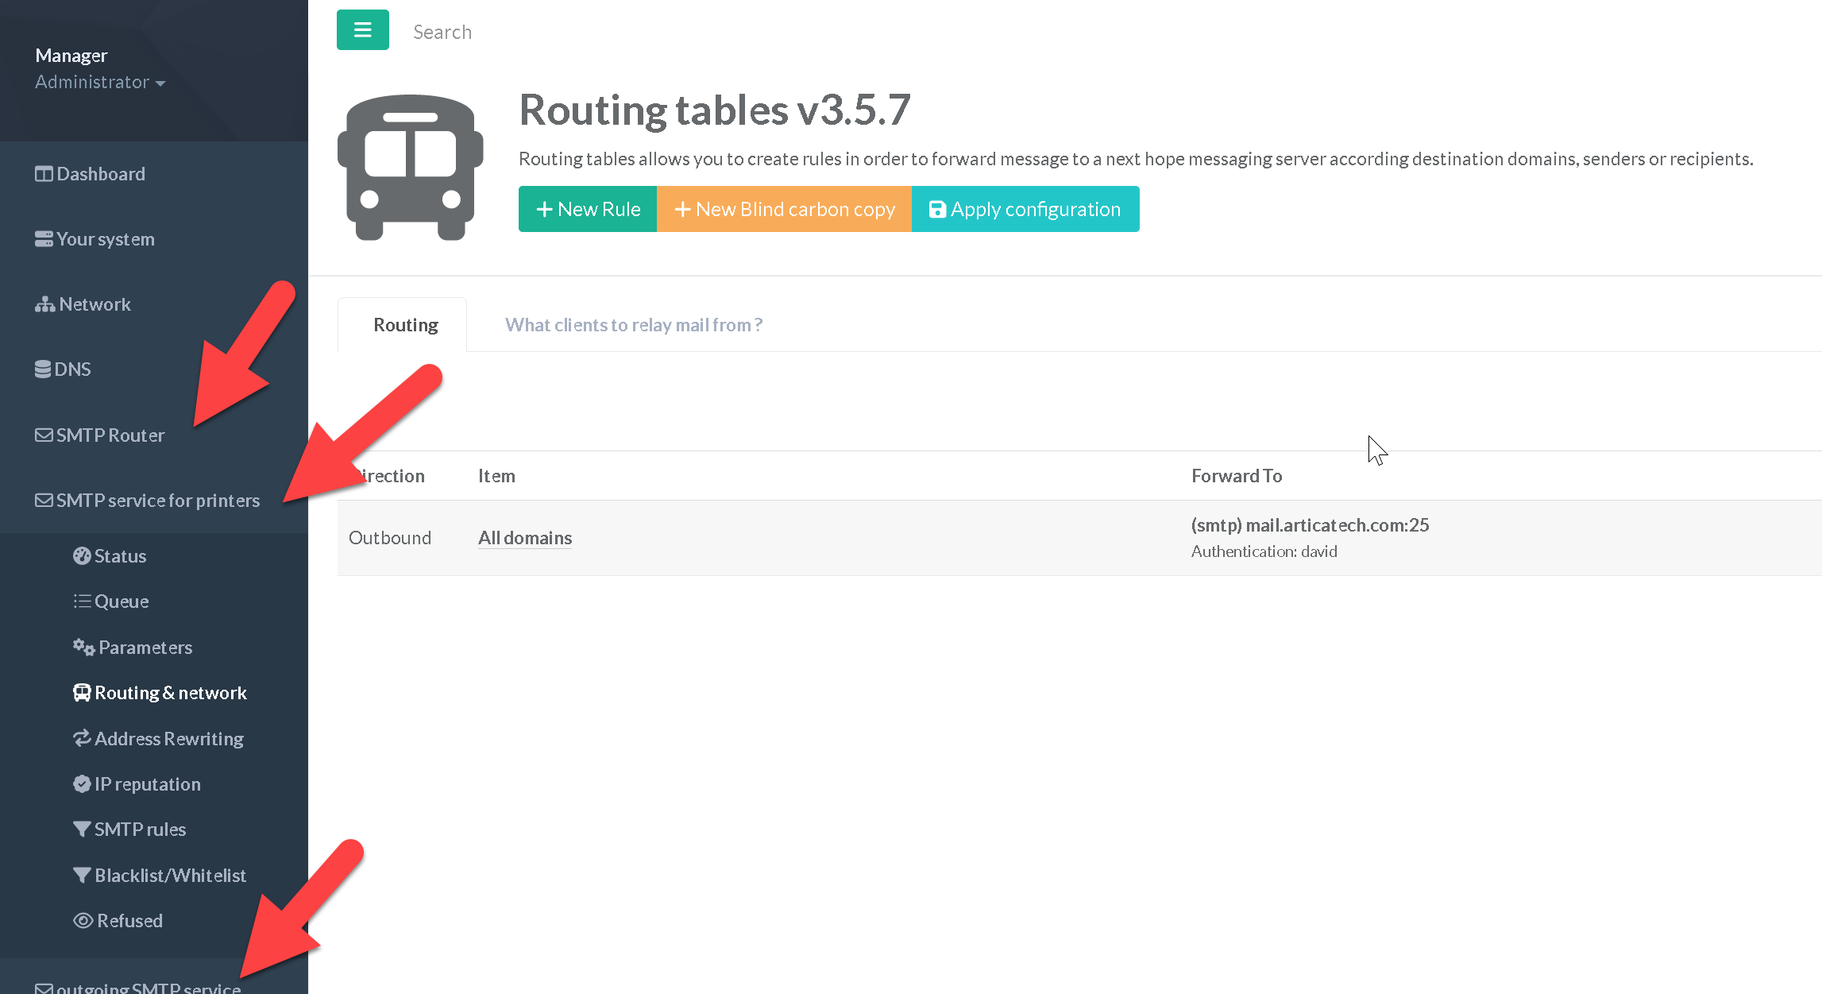This screenshot has height=994, width=1822.
Task: Collapse SMTP service for printers section
Action: coord(157,501)
